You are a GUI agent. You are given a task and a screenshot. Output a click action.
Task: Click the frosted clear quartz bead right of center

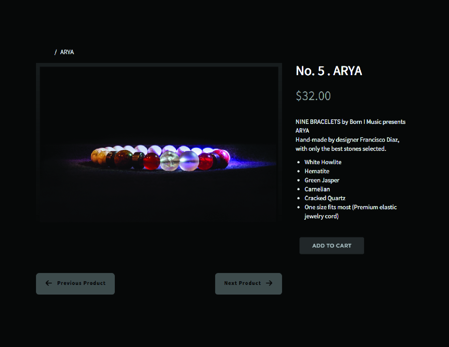(x=189, y=161)
